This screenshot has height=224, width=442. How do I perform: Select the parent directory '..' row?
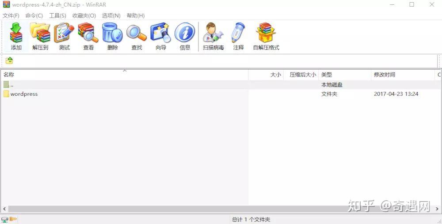(221, 85)
